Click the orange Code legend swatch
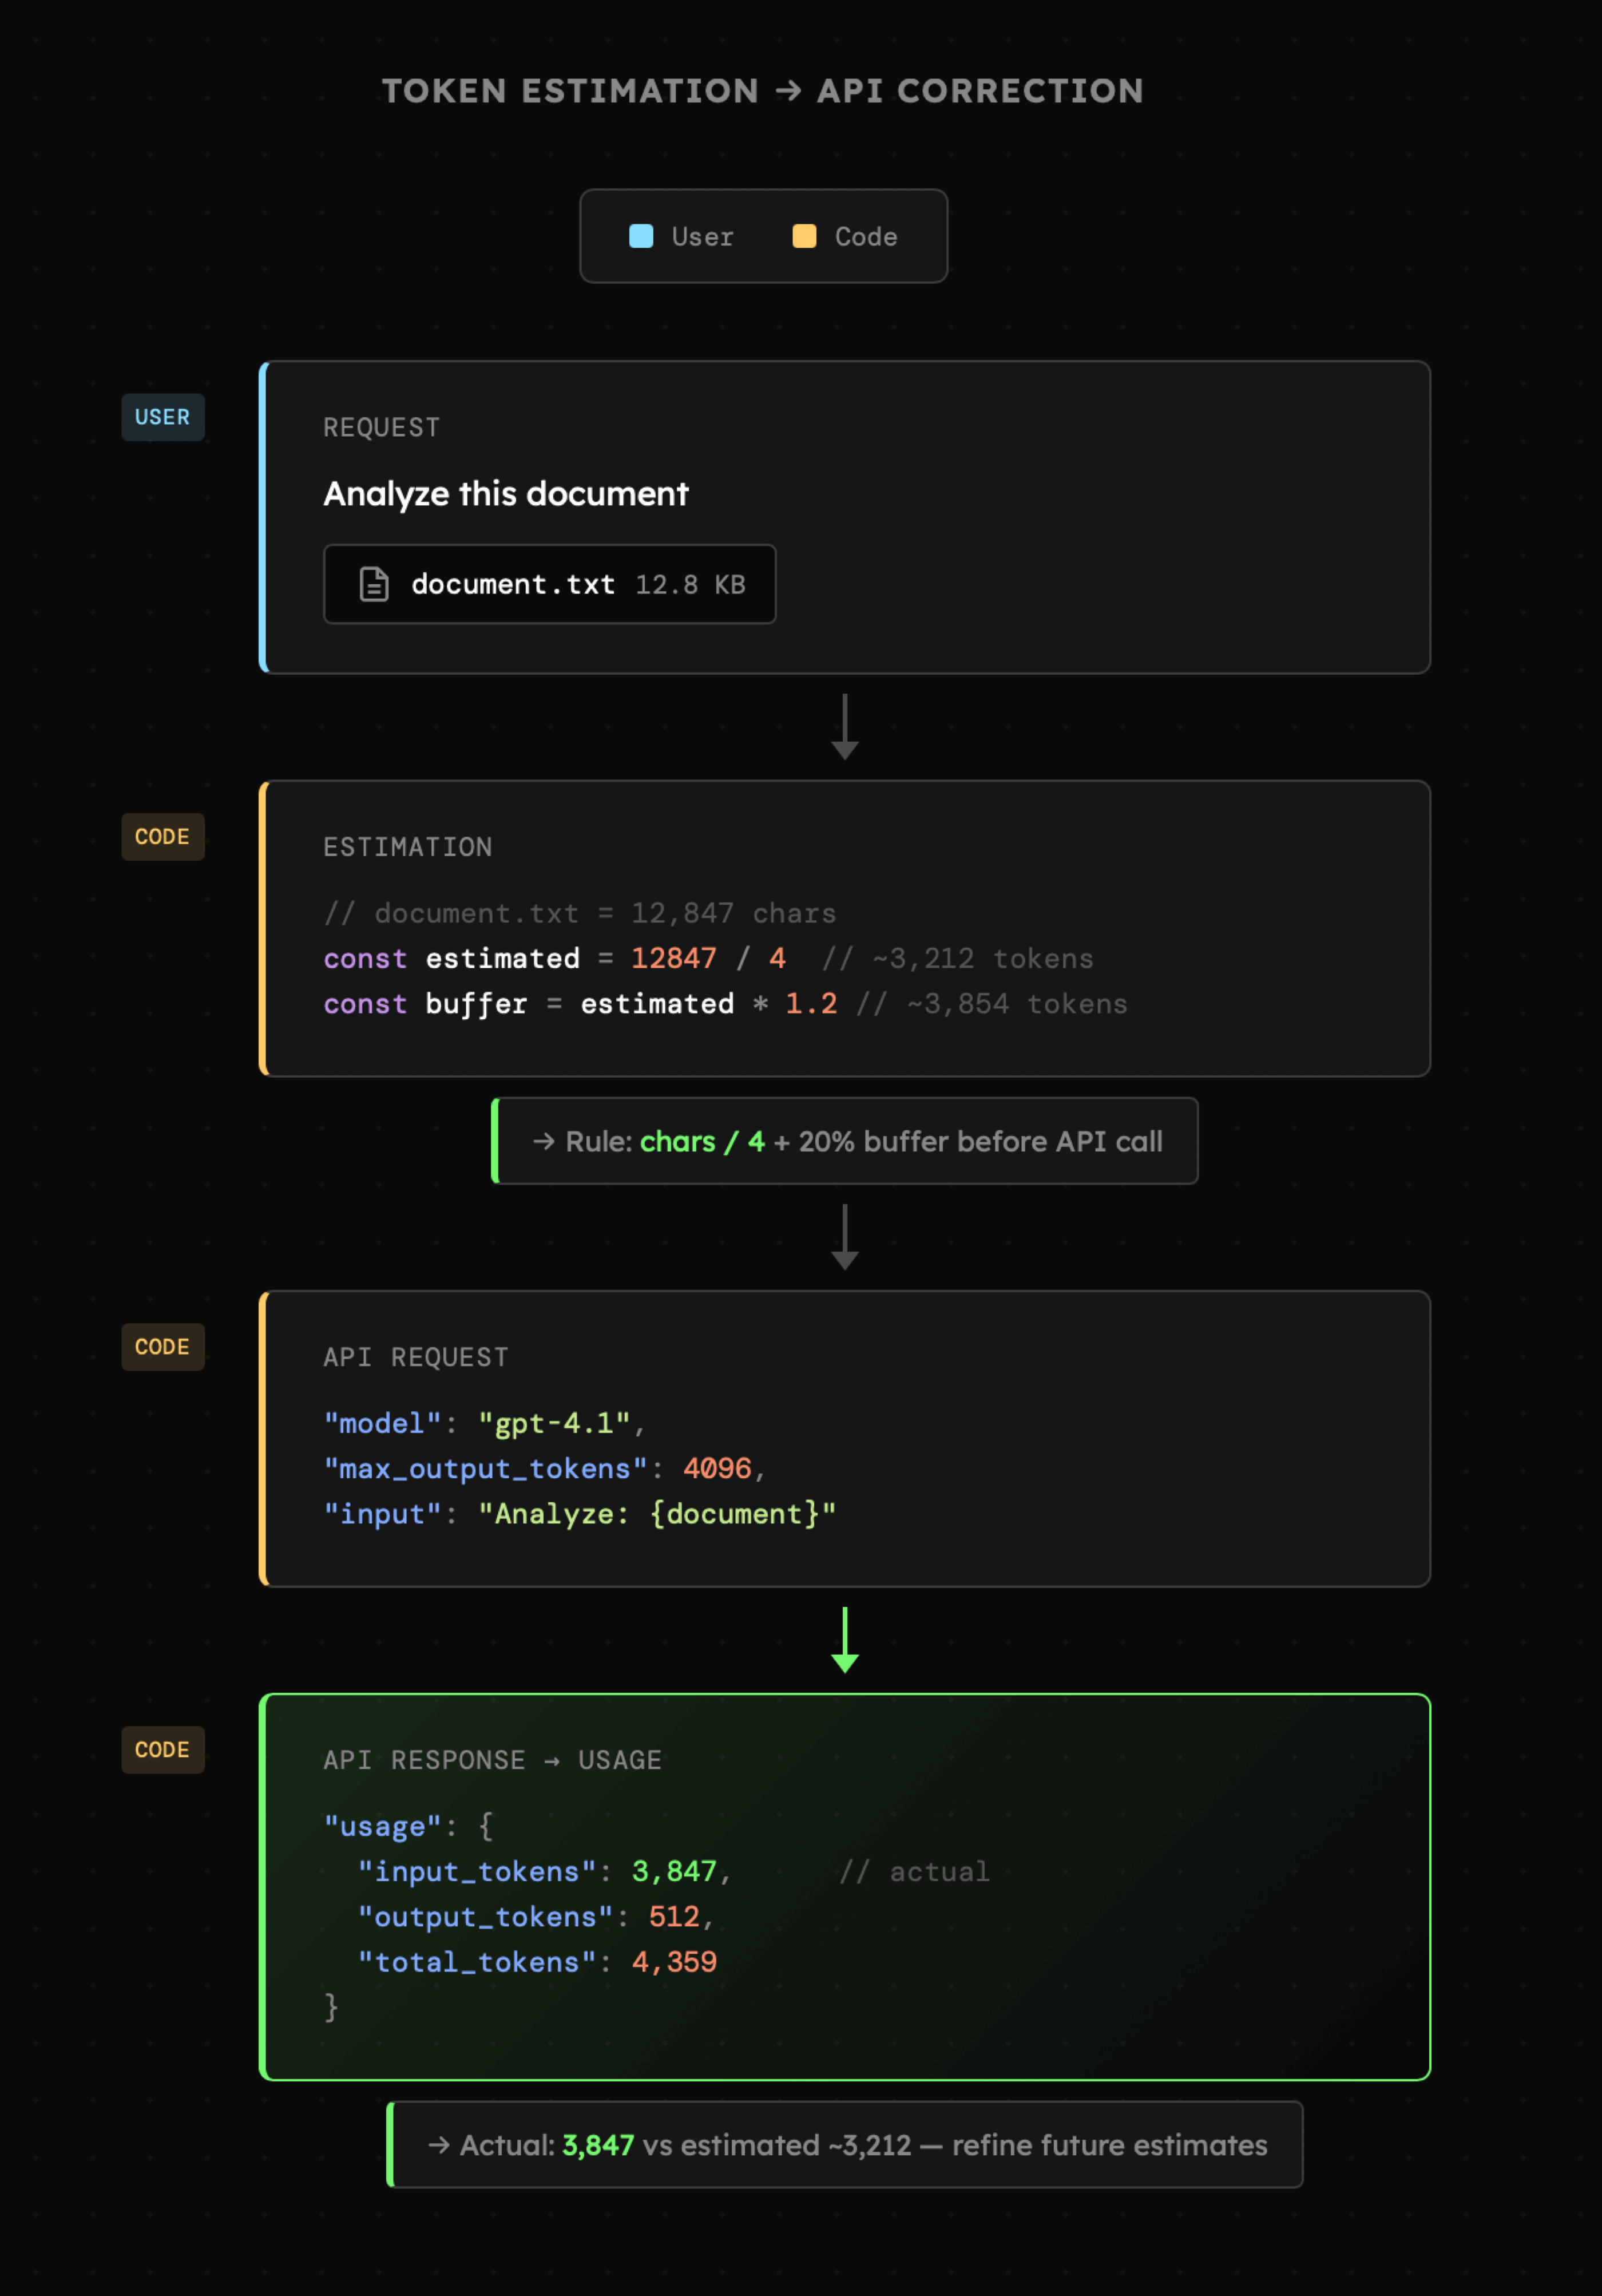1602x2296 pixels. [x=804, y=236]
